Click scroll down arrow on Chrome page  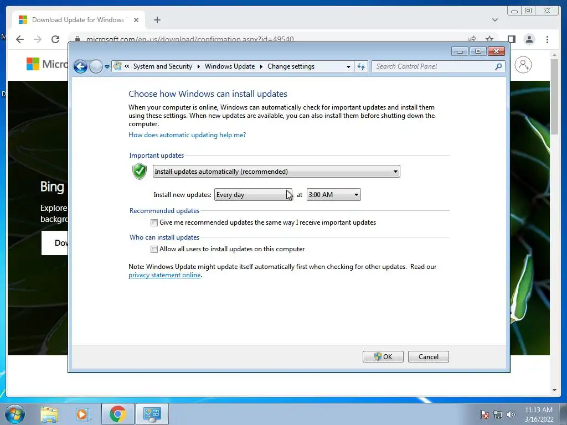pyautogui.click(x=555, y=390)
